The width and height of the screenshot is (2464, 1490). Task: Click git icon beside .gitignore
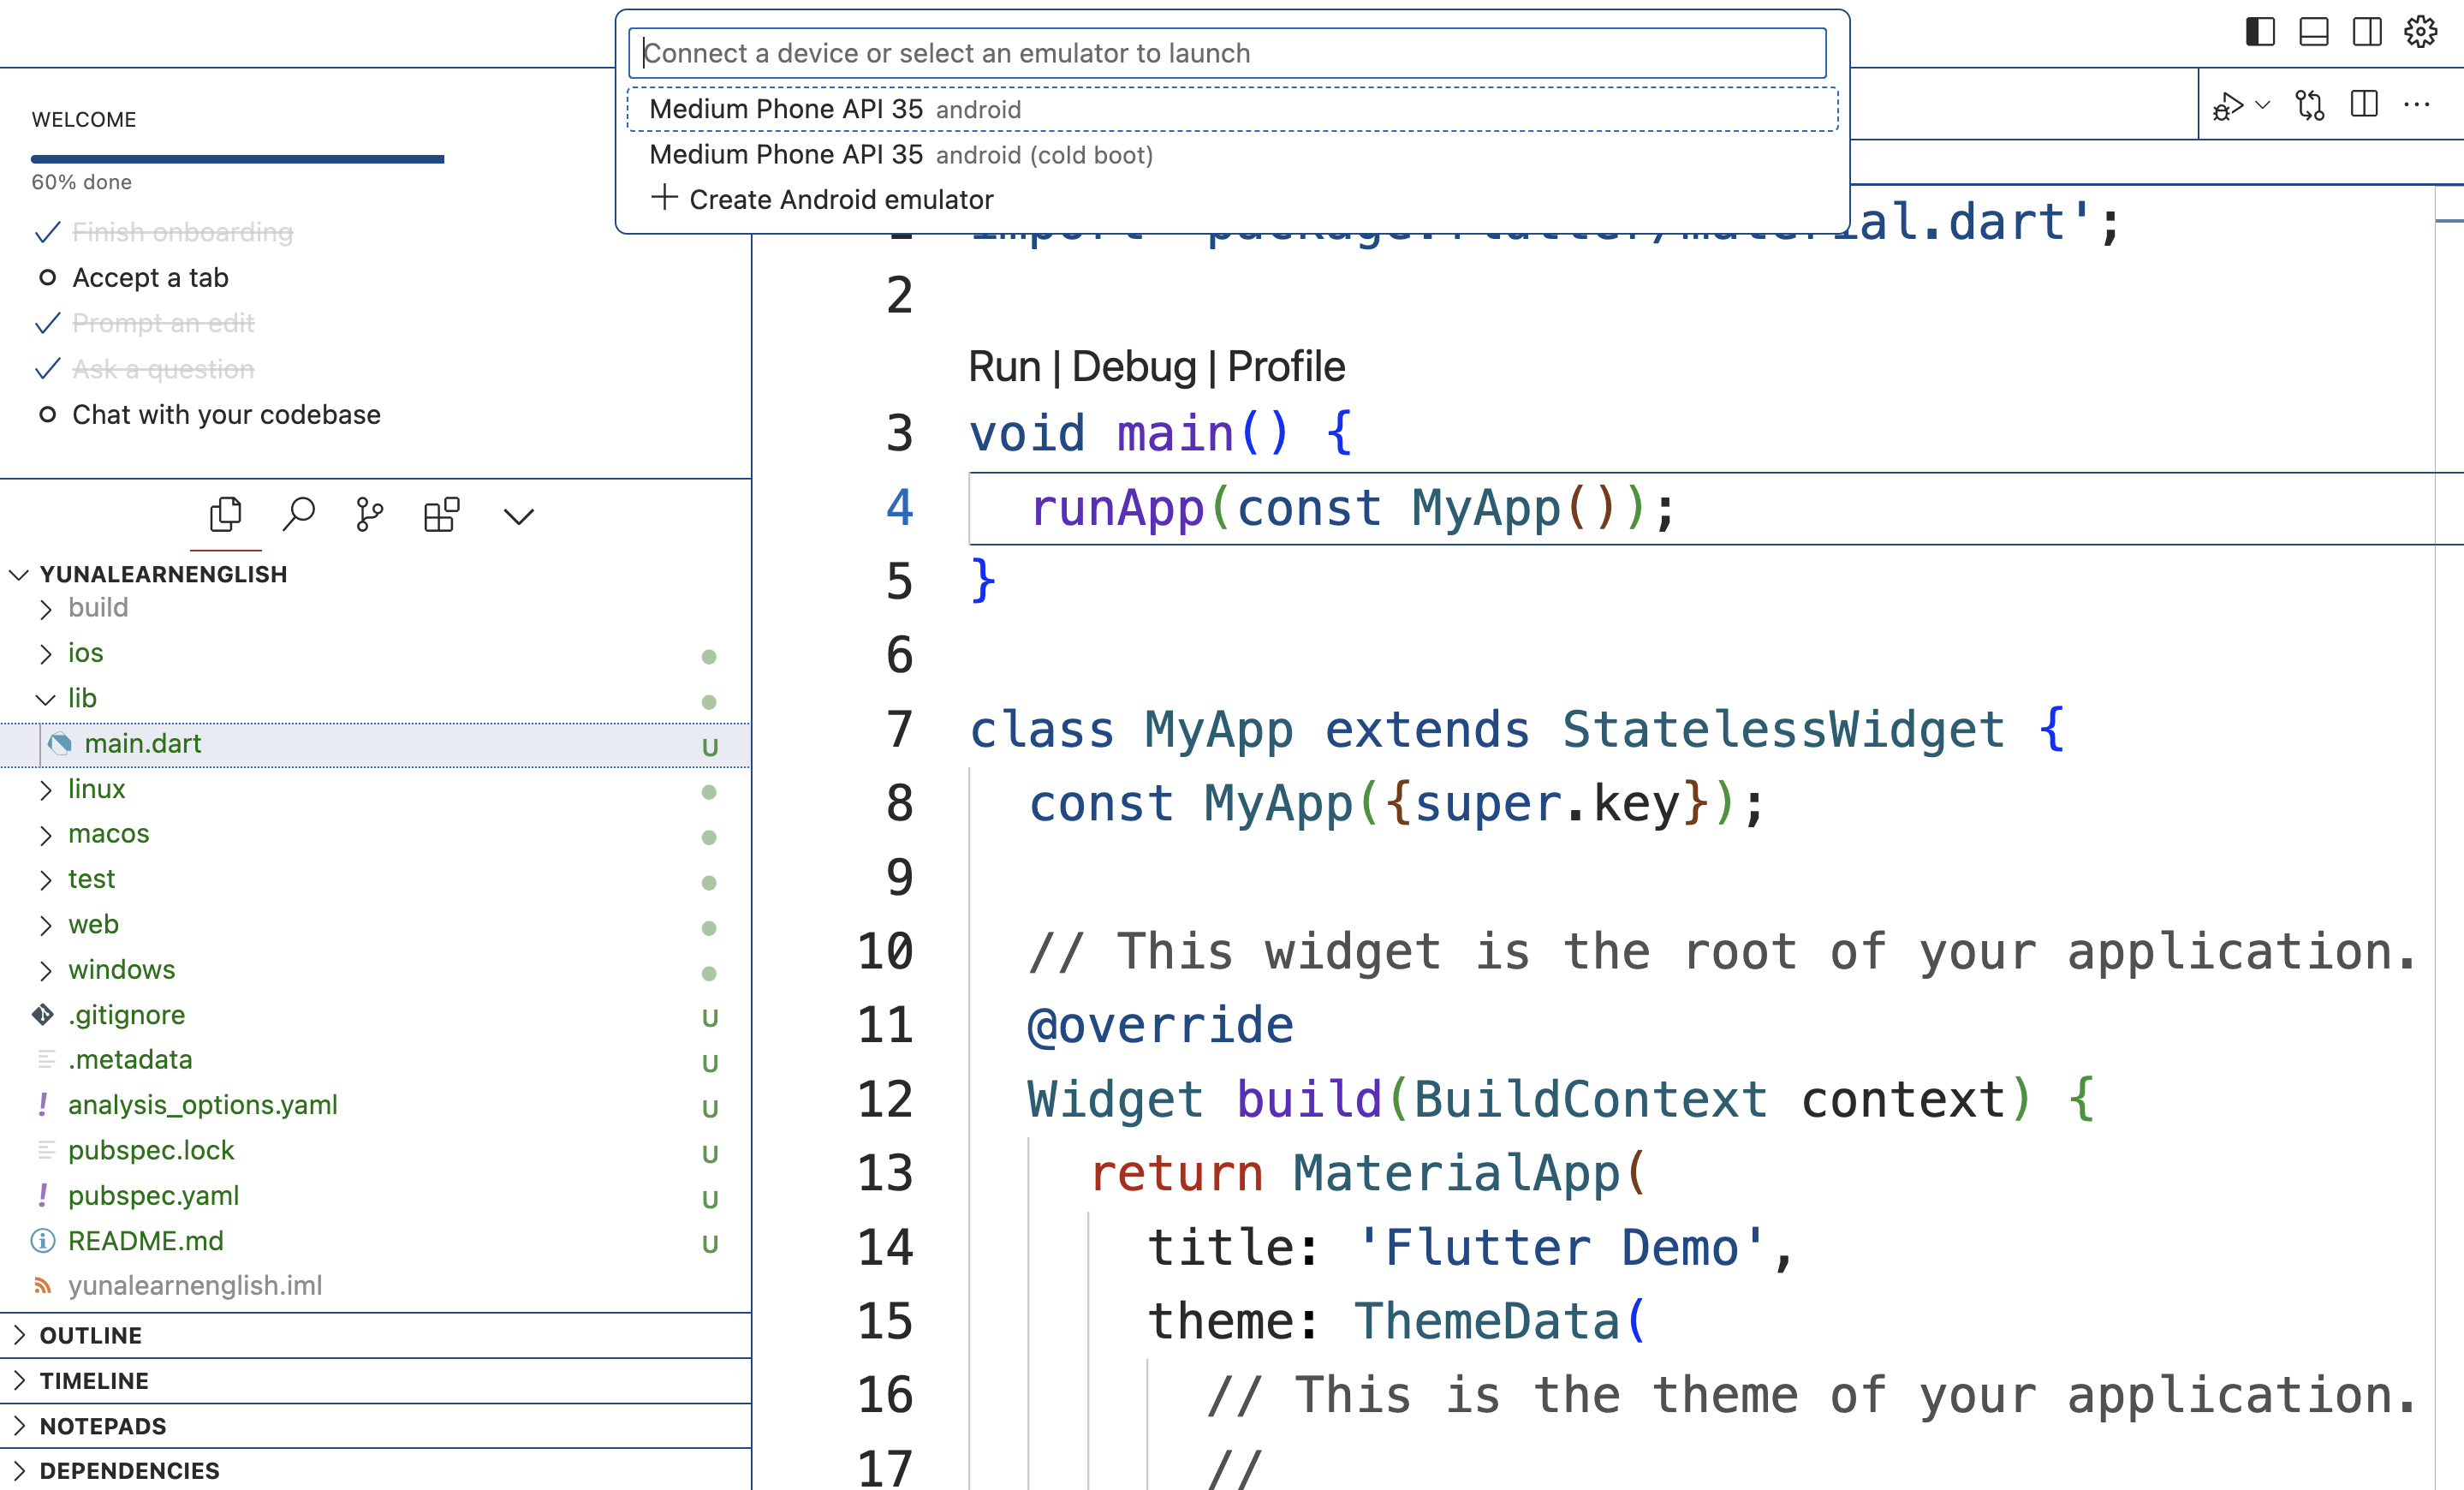[43, 1015]
